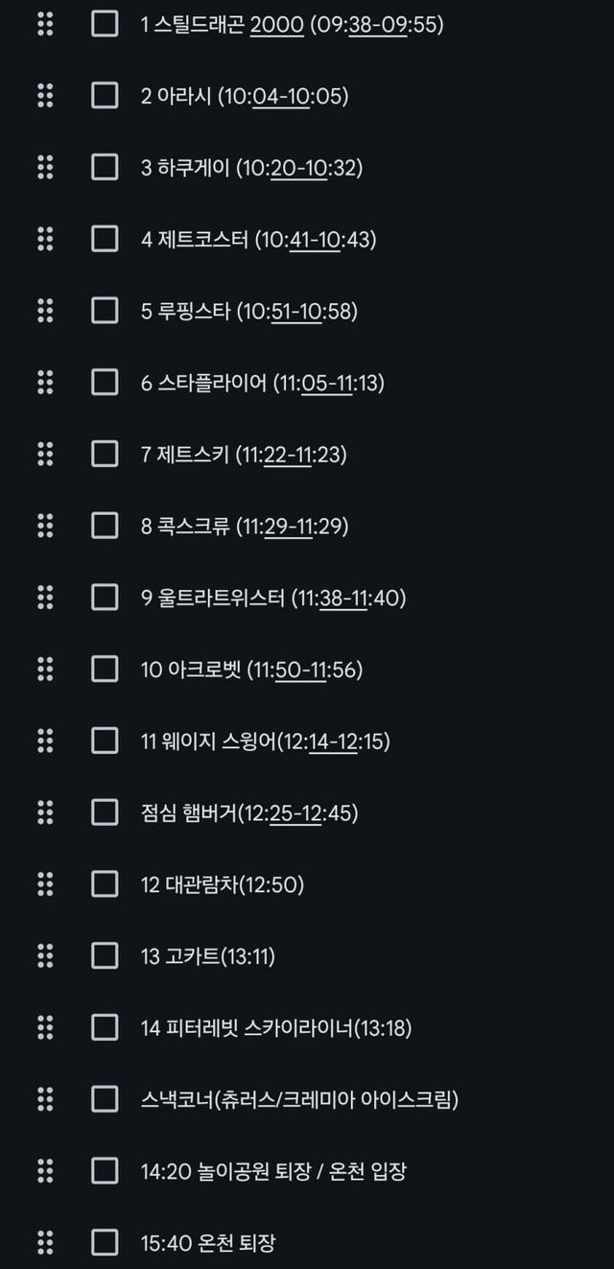Check off 스낵코너 item
614x1269 pixels.
105,1099
